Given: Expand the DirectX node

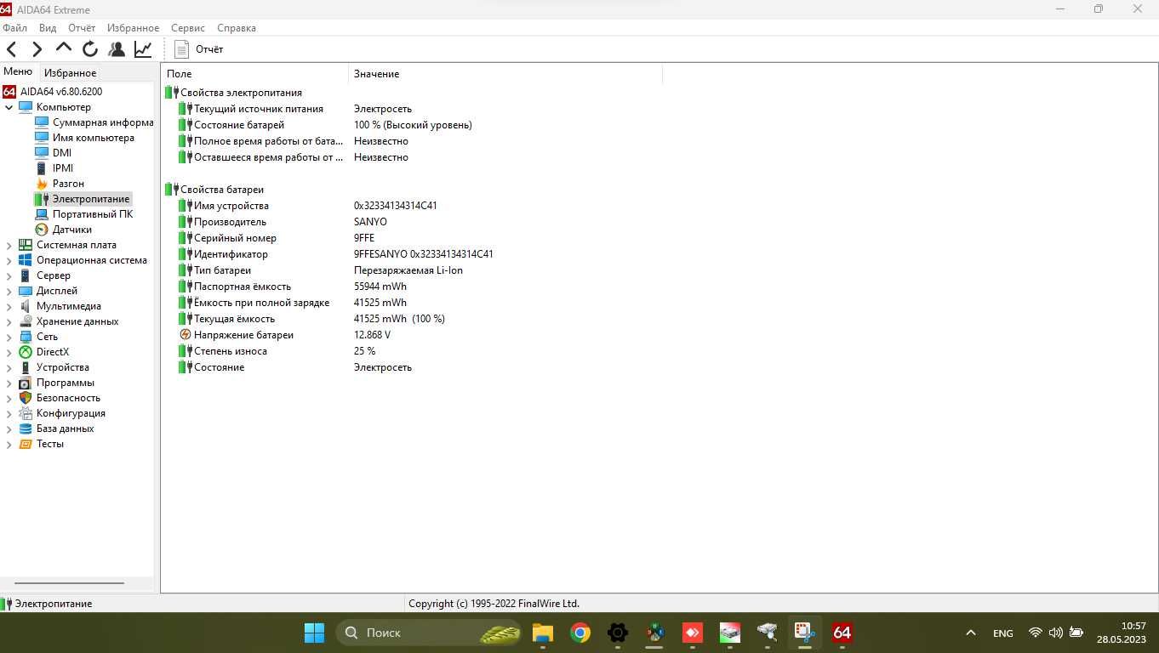Looking at the screenshot, I should pyautogui.click(x=9, y=352).
